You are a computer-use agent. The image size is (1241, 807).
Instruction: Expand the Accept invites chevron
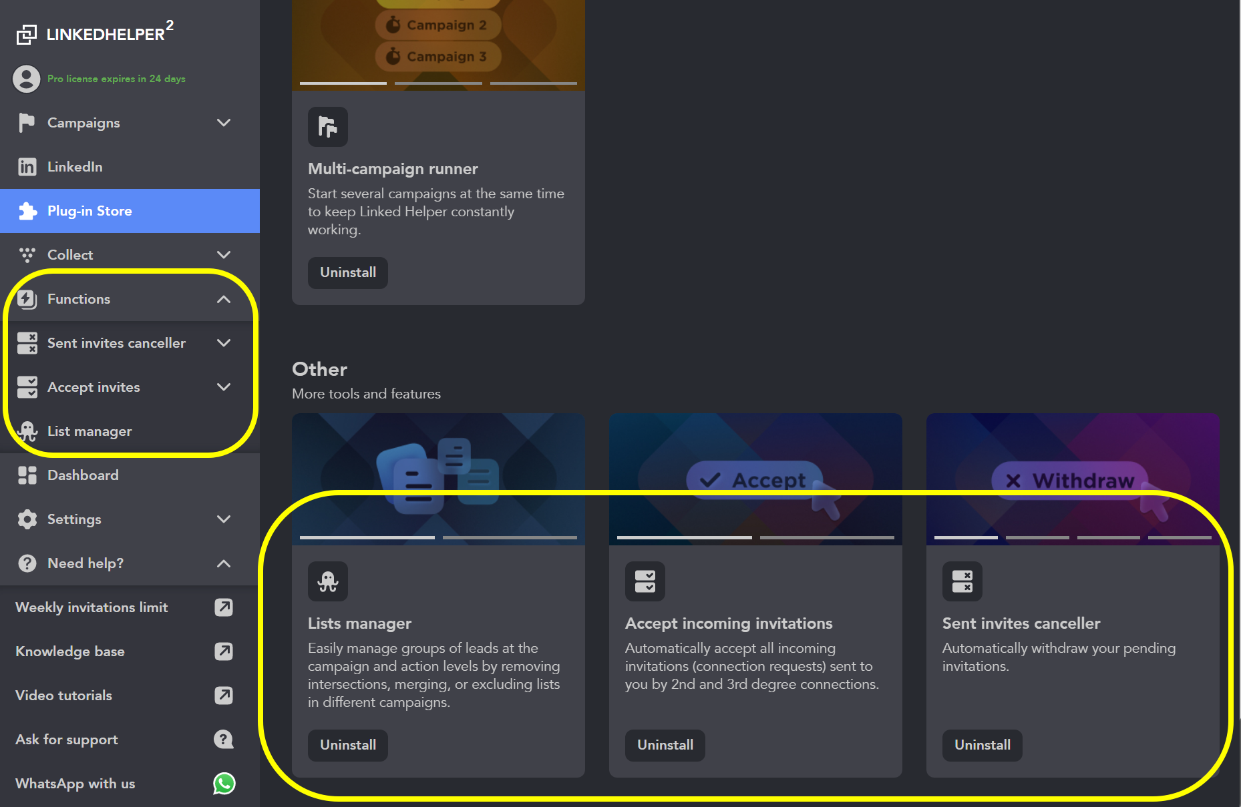coord(224,387)
